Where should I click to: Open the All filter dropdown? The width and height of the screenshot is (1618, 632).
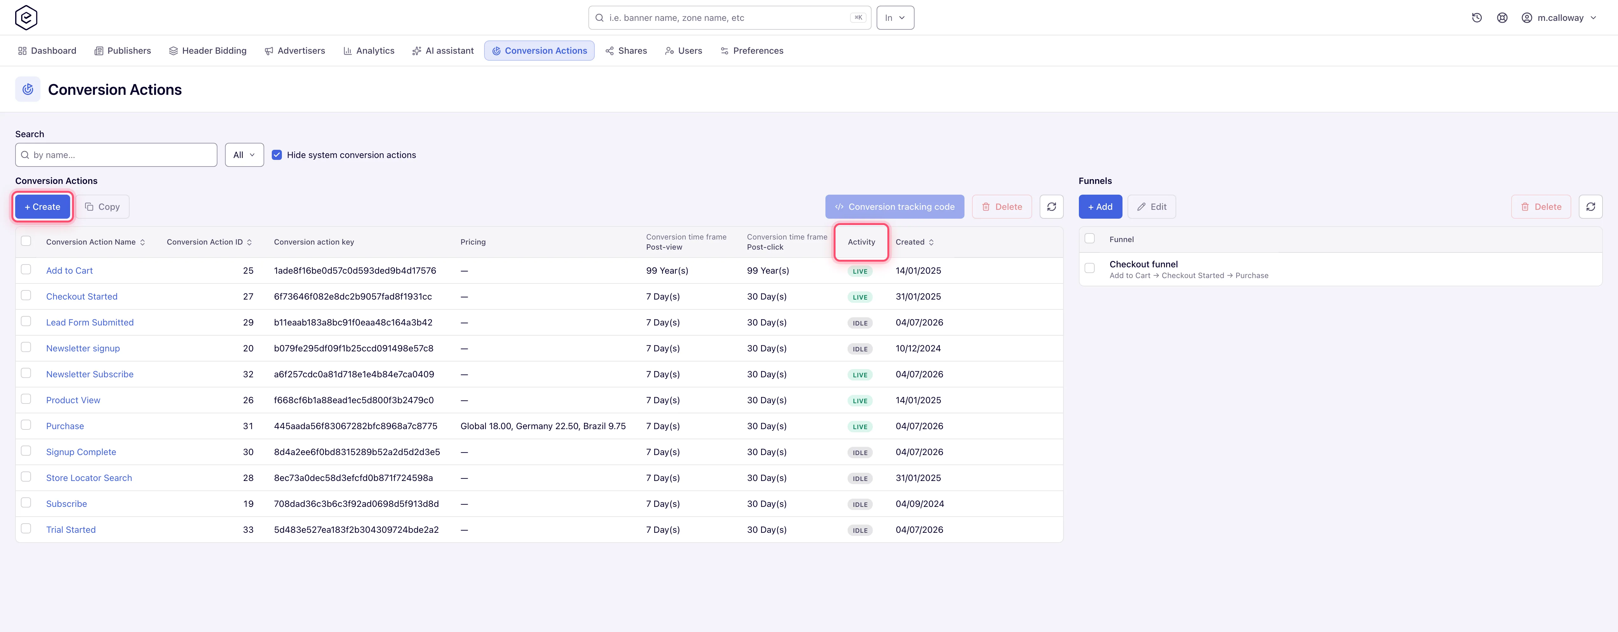pos(244,155)
